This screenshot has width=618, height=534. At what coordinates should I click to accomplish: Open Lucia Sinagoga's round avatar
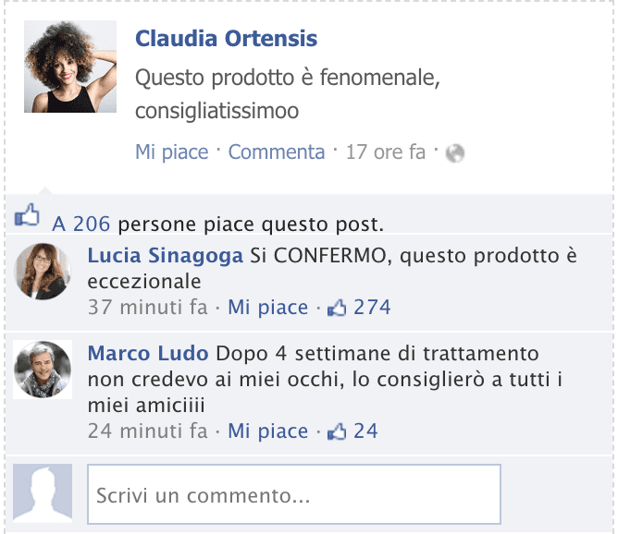point(43,272)
